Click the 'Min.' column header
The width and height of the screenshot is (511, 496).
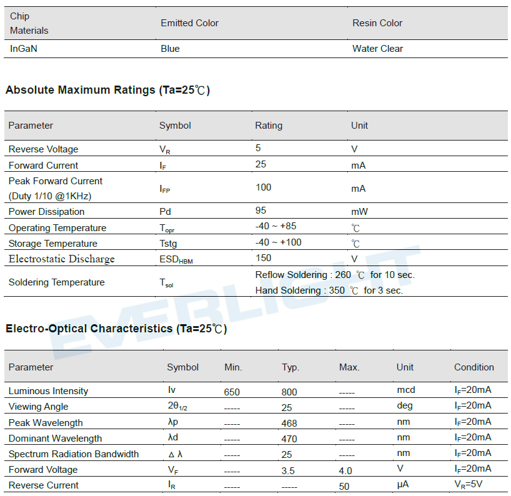click(233, 367)
